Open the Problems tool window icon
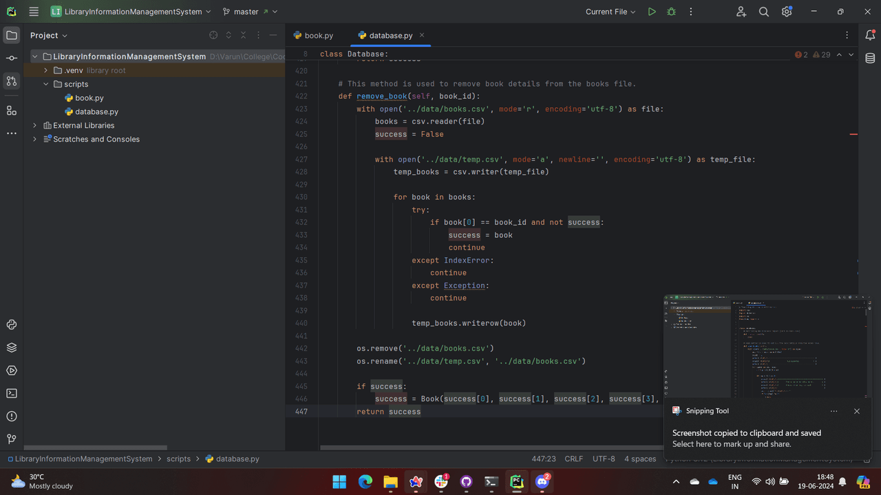 pyautogui.click(x=12, y=416)
